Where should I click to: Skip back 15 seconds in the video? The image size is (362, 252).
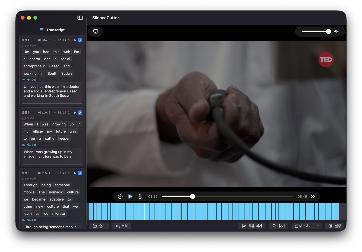tap(120, 196)
